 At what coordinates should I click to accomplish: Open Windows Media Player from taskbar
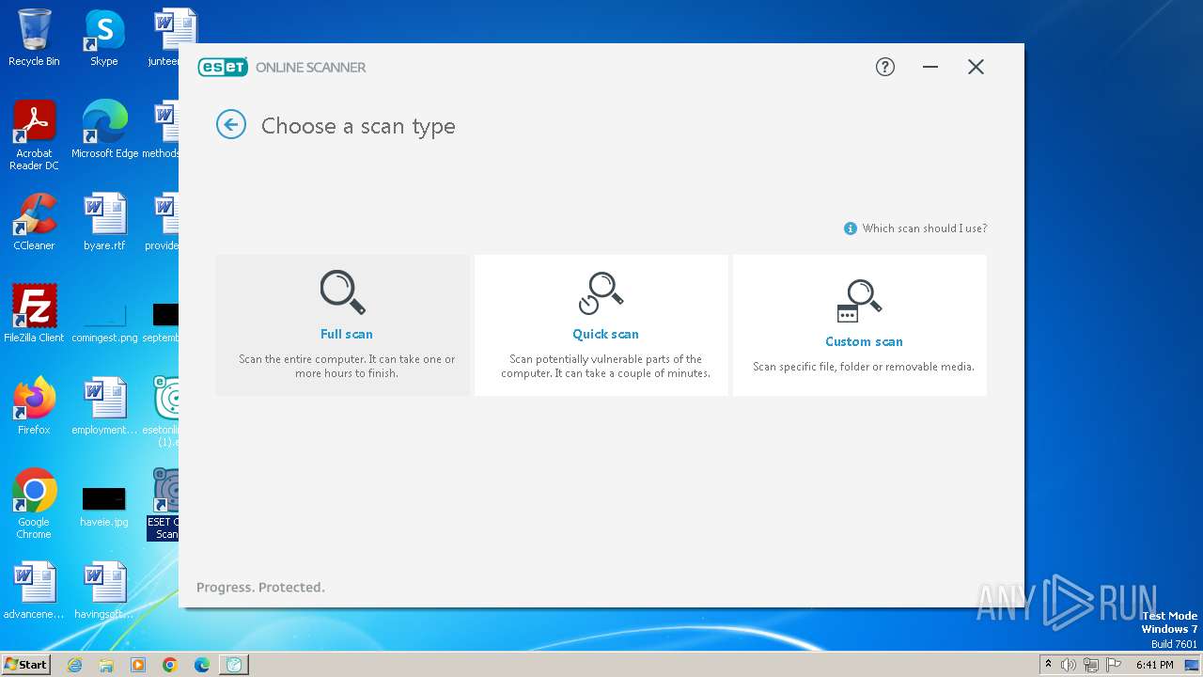pos(138,665)
